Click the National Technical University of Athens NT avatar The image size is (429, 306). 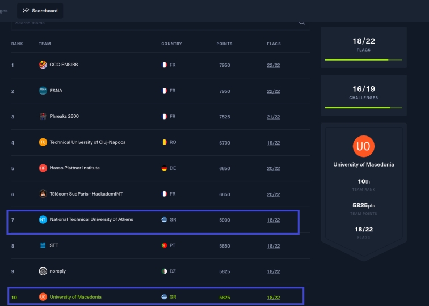click(x=43, y=220)
